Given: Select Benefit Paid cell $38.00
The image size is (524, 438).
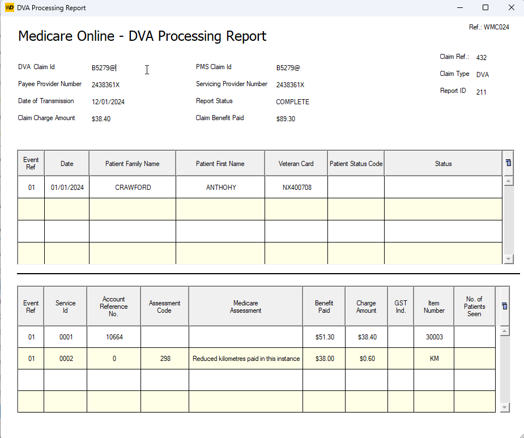Looking at the screenshot, I should 324,359.
